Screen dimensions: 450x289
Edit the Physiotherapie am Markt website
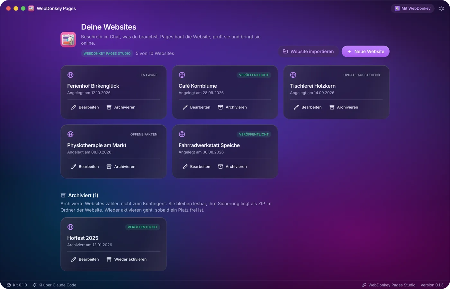[85, 167]
